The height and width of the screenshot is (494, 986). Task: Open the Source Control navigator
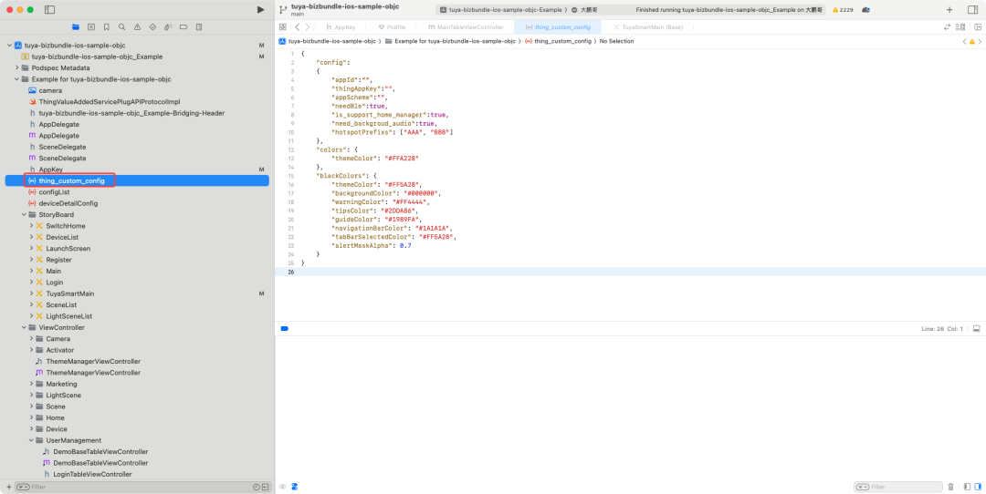coord(91,27)
